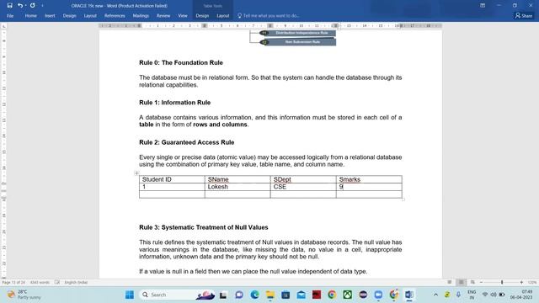Click the table move handle
The height and width of the screenshot is (303, 539).
click(136, 173)
